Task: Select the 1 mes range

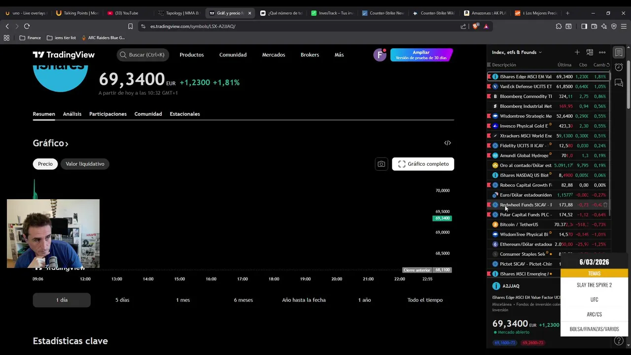Action: coord(183,300)
